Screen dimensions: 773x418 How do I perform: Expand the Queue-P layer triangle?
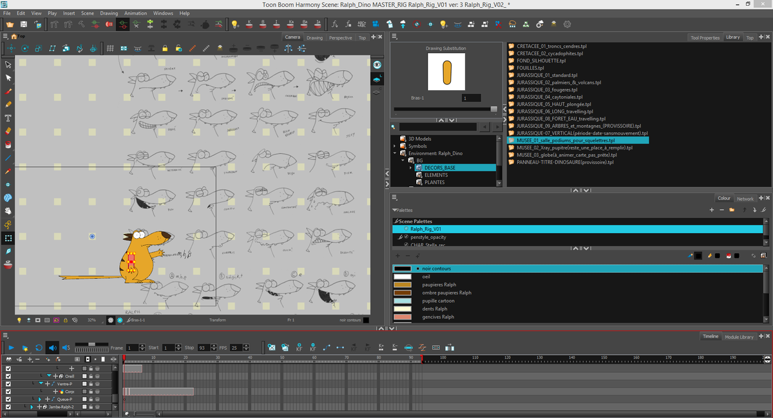point(40,399)
